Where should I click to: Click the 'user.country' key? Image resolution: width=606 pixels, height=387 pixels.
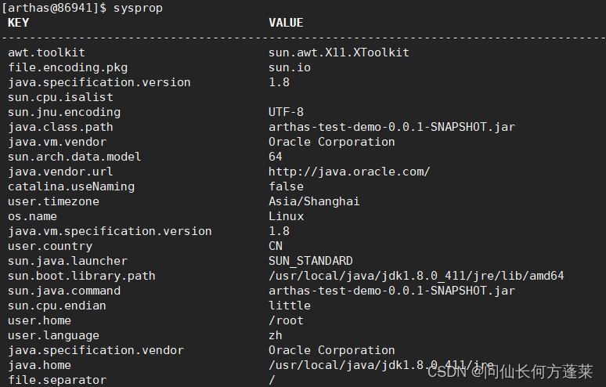[50, 246]
